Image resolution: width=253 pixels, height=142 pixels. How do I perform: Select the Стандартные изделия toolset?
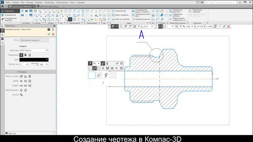pyautogui.click(x=10, y=19)
